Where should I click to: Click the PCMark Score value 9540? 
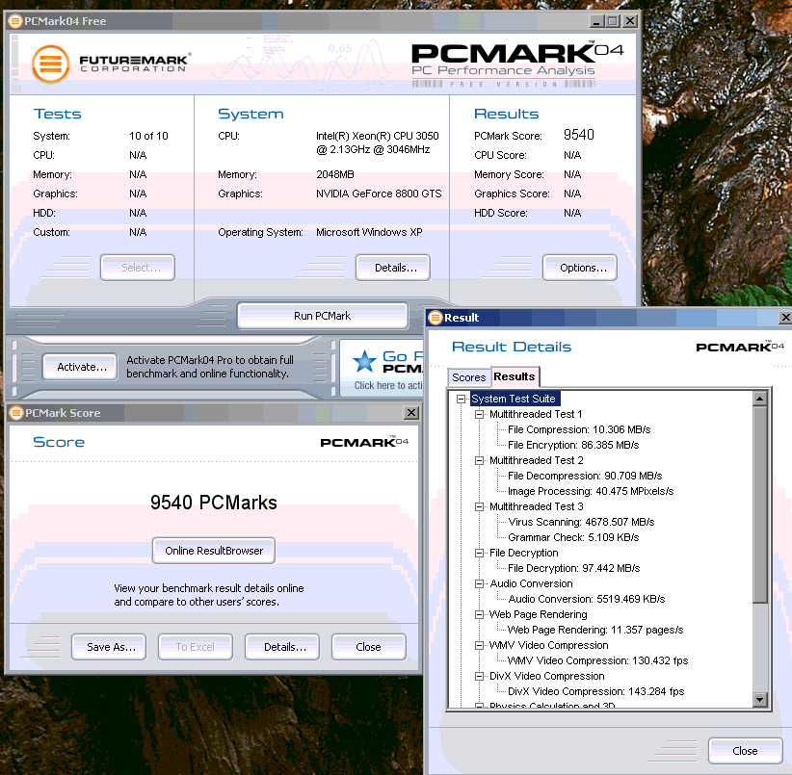tap(579, 135)
